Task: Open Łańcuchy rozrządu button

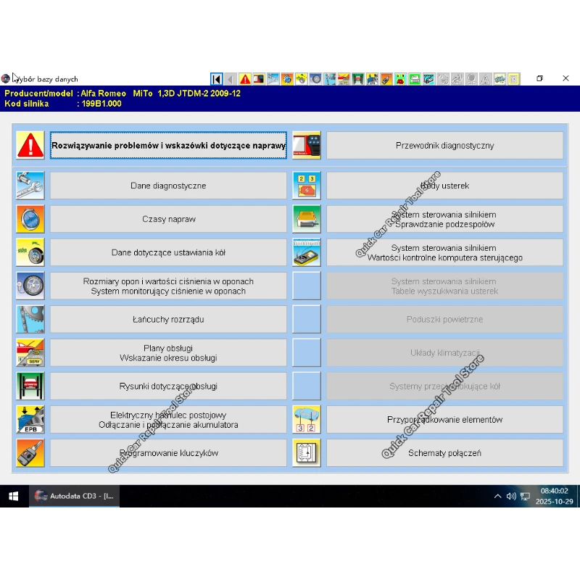Action: click(x=168, y=319)
